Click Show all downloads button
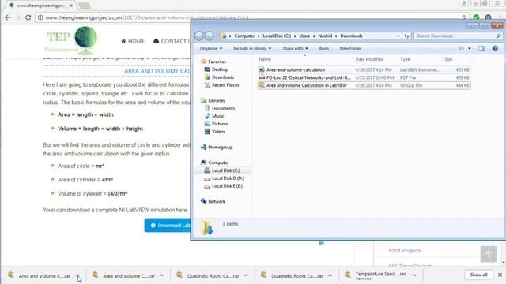The height and width of the screenshot is (284, 506). coord(478,275)
